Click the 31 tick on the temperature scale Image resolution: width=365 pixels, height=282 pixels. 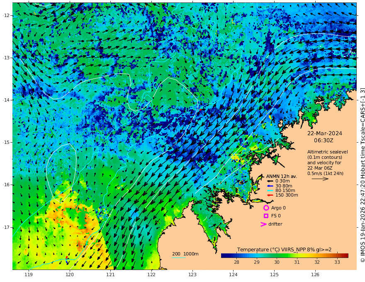click(297, 262)
